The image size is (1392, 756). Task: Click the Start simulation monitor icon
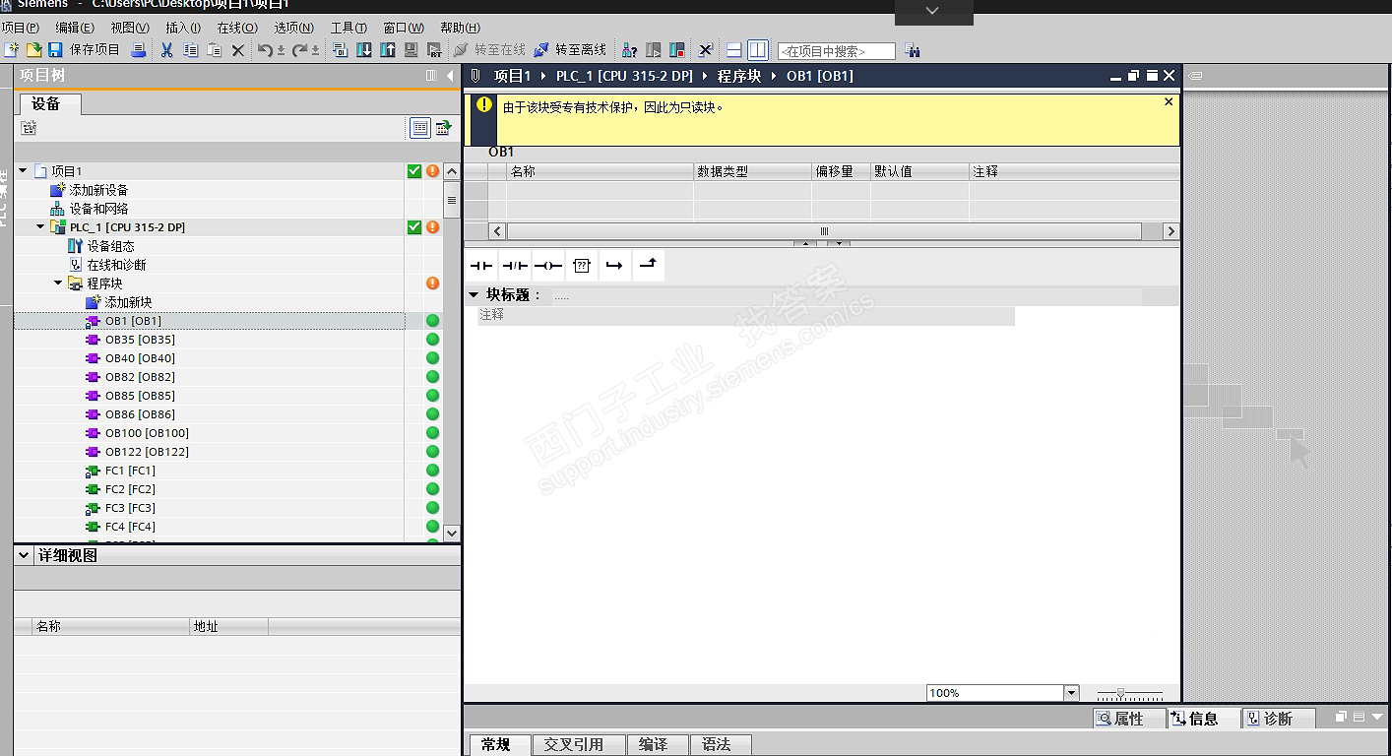(411, 49)
